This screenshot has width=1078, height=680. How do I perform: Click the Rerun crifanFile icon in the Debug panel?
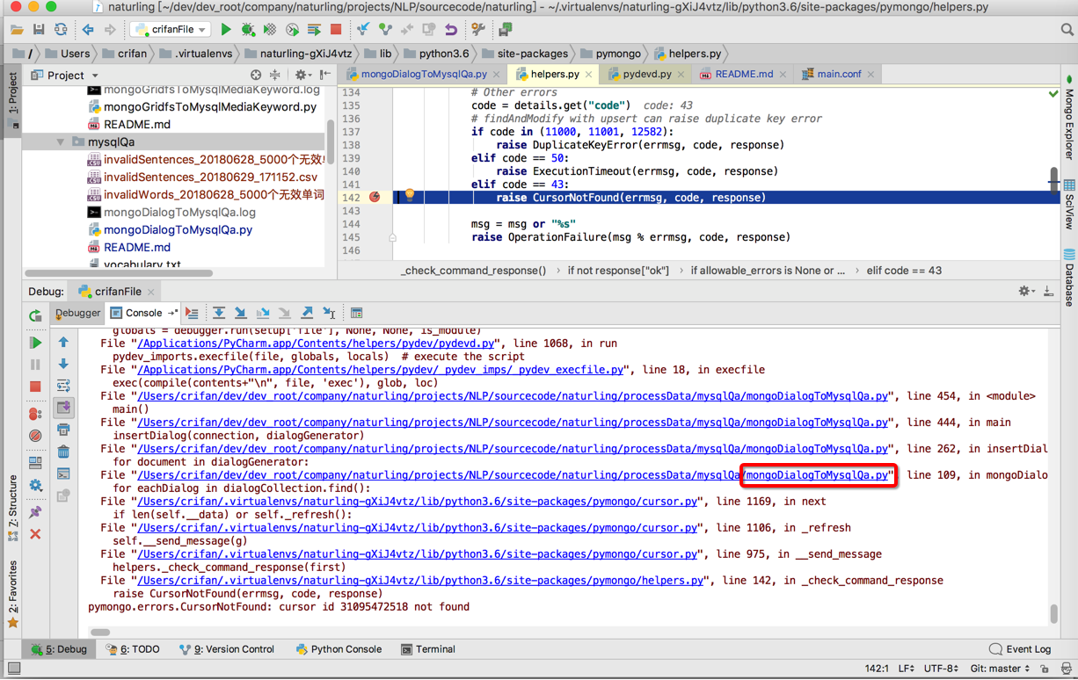tap(35, 315)
